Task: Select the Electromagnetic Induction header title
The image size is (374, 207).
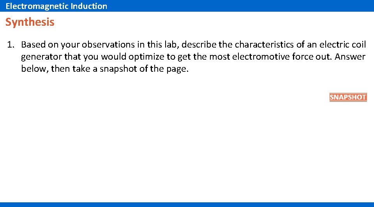Action: (x=56, y=6)
